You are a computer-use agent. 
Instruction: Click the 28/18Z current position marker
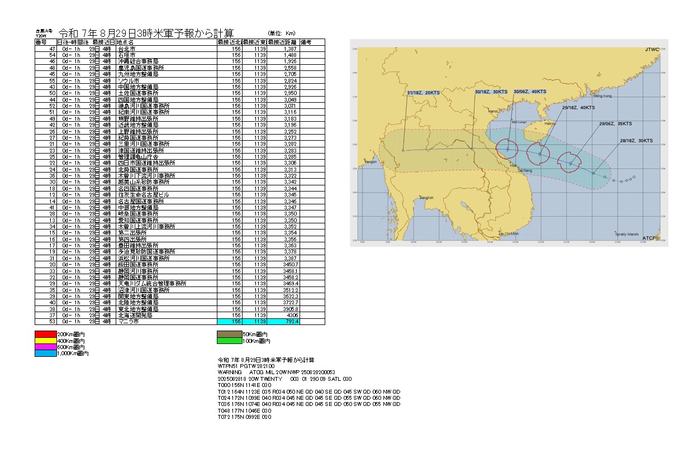pyautogui.click(x=593, y=173)
